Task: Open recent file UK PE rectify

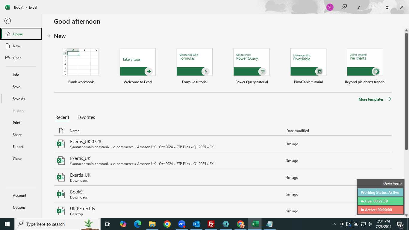Action: [x=223, y=211]
